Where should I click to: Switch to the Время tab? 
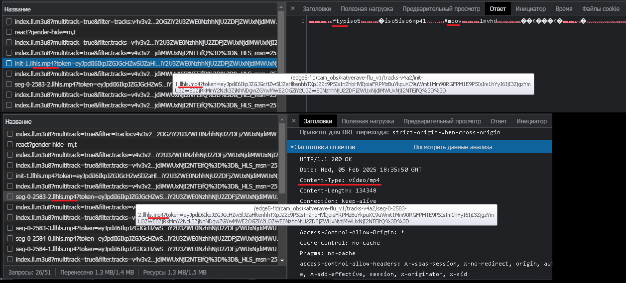pos(564,9)
